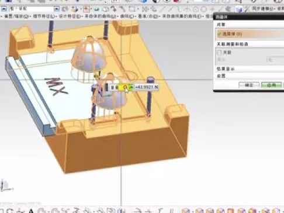Click the blue cube view icon near dialog
The height and width of the screenshot is (213, 284).
(x=239, y=9)
